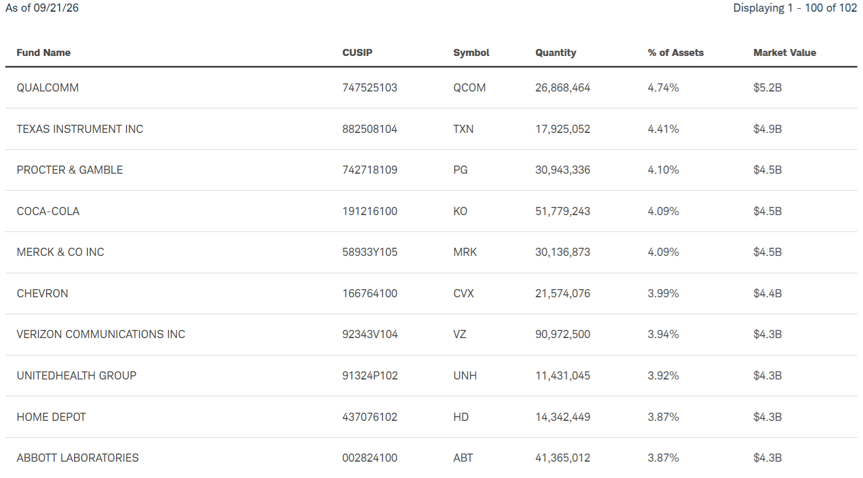Screen dimensions: 863x478
Task: Select CUSIP 166764100
Action: pyautogui.click(x=370, y=293)
